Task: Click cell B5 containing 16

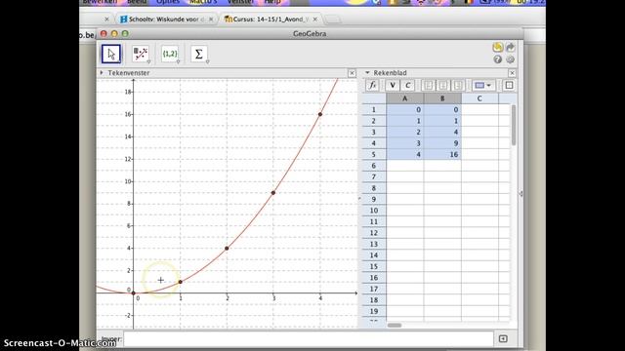Action: point(442,154)
